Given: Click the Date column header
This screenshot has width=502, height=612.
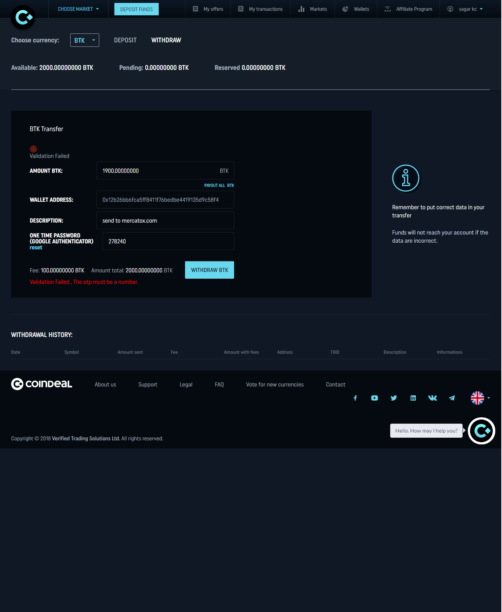Looking at the screenshot, I should click(16, 352).
